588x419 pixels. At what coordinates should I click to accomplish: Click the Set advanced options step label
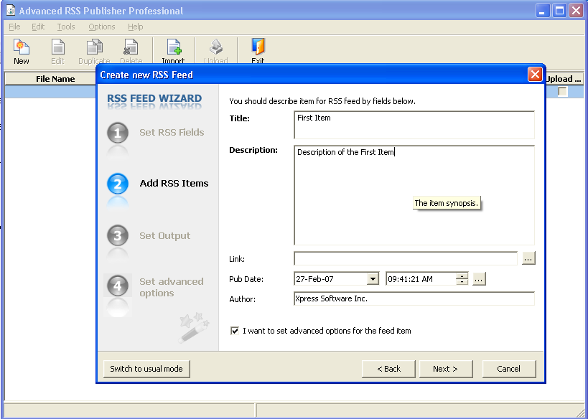[172, 287]
